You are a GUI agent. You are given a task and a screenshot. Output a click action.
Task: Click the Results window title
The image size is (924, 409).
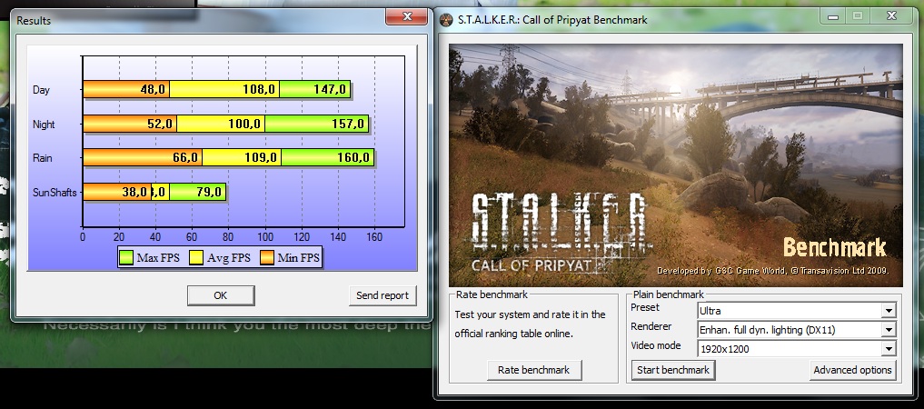pyautogui.click(x=34, y=21)
